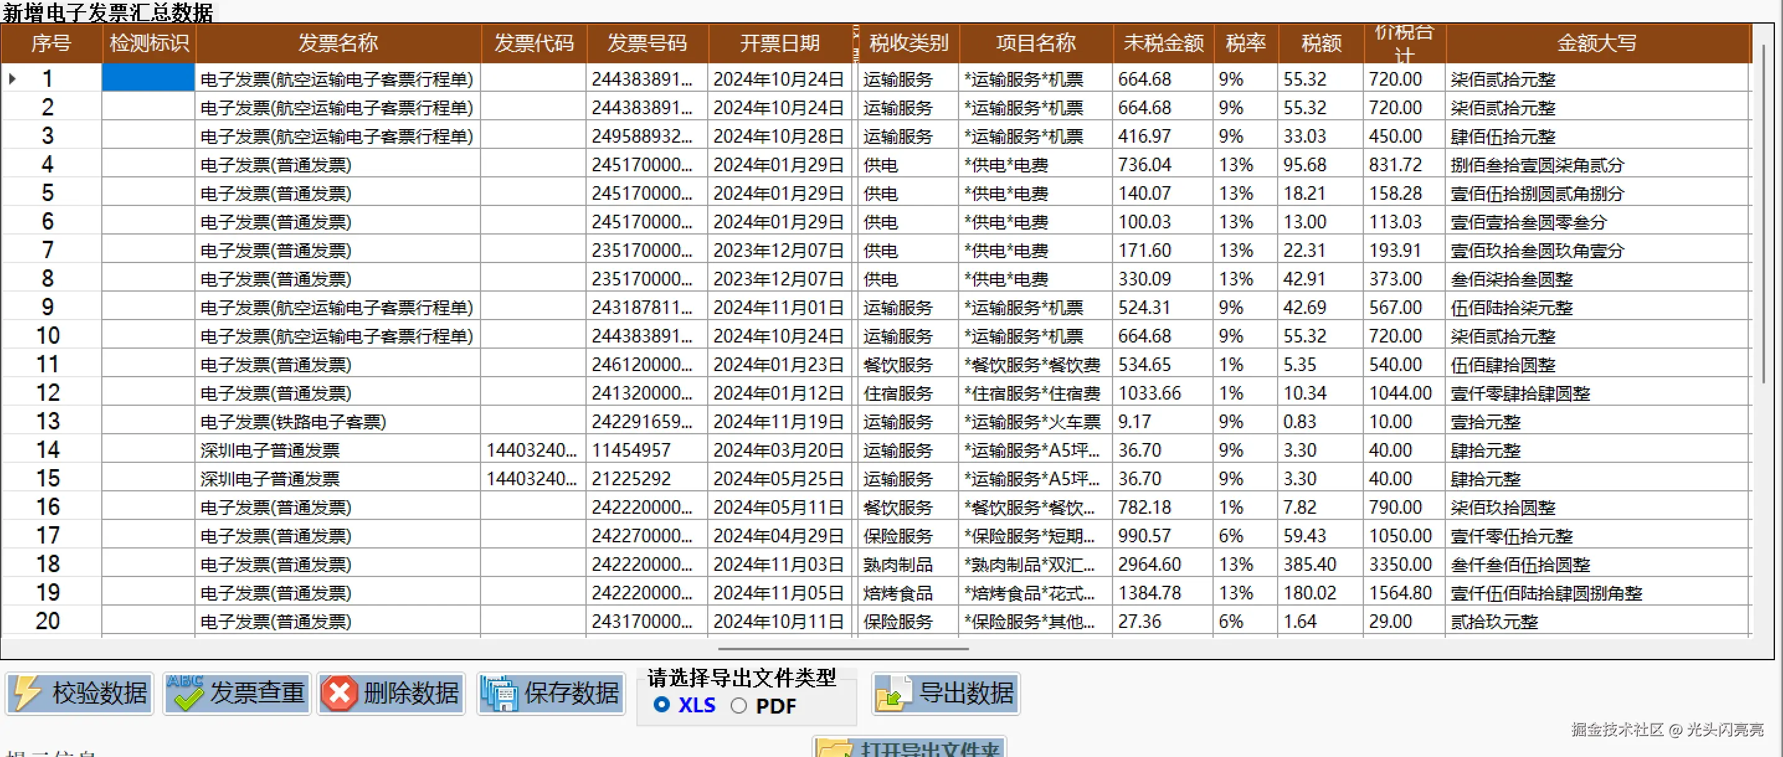Click the folder icon on 打开导出文件夹 button
This screenshot has height=757, width=1783.
tap(835, 750)
